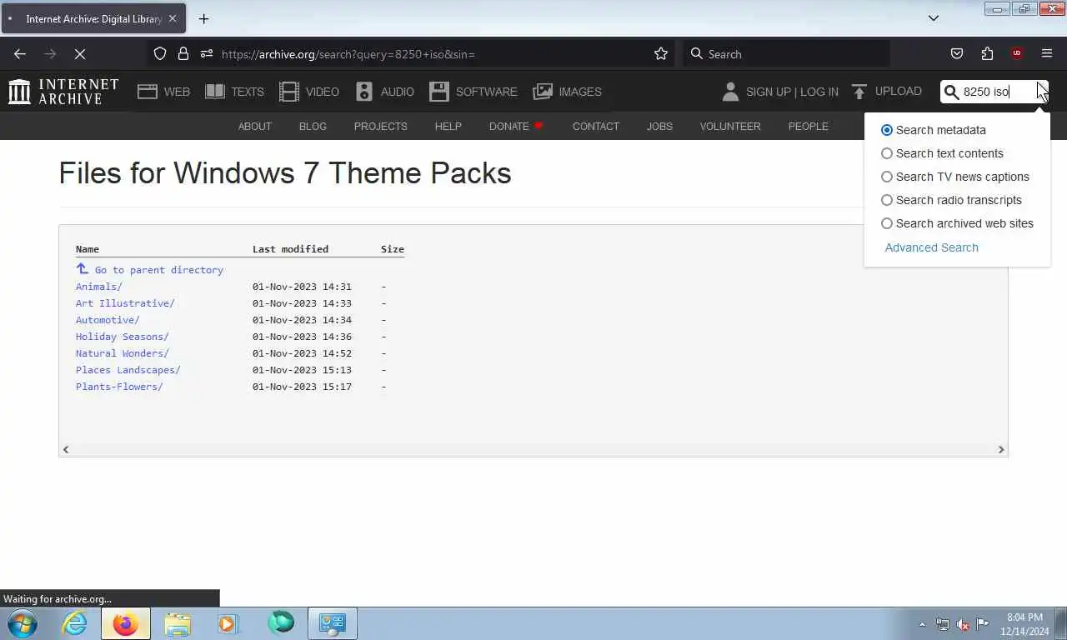Image resolution: width=1067 pixels, height=640 pixels.
Task: Switch to the Internet Archive browser tab
Action: 93,18
